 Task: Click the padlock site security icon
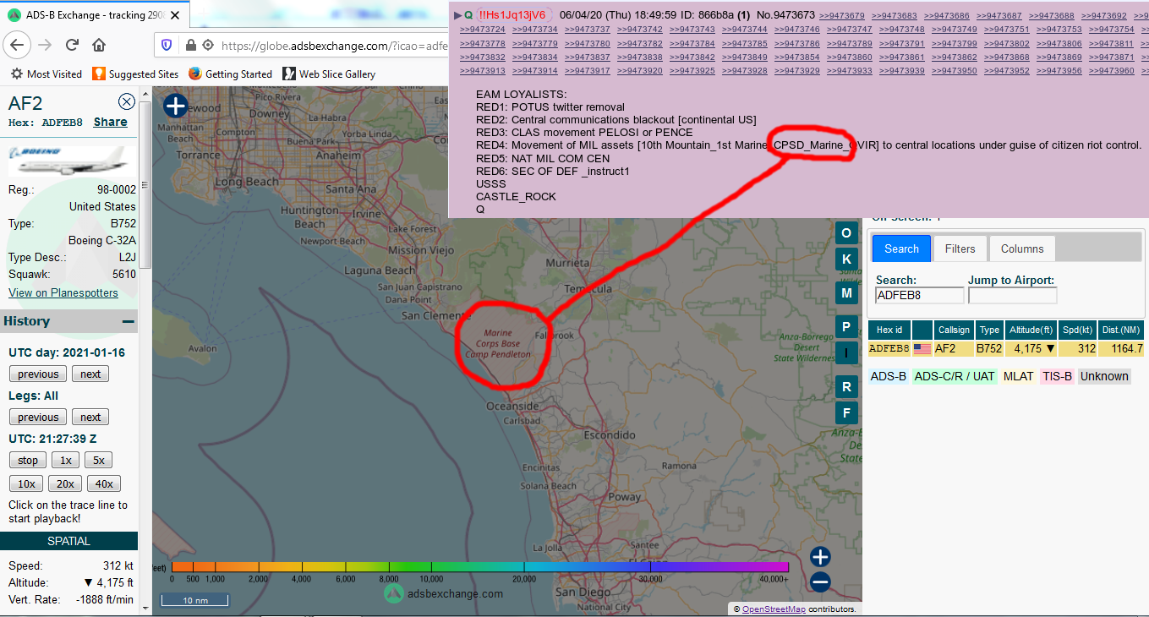[x=190, y=45]
